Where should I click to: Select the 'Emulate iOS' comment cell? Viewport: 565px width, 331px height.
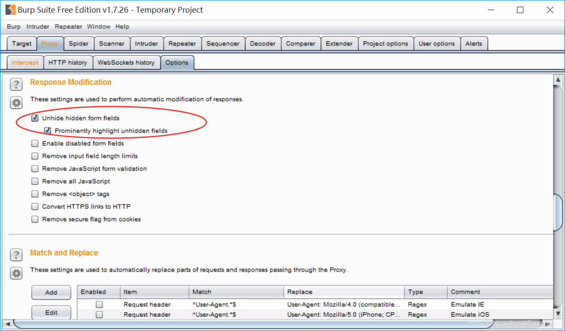500,314
